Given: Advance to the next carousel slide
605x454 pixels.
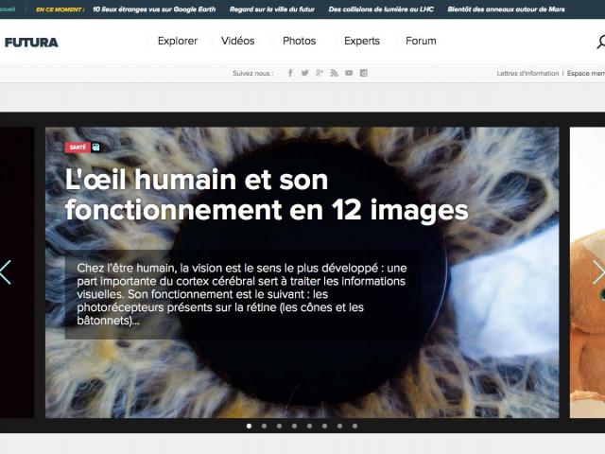Looking at the screenshot, I should coord(598,272).
